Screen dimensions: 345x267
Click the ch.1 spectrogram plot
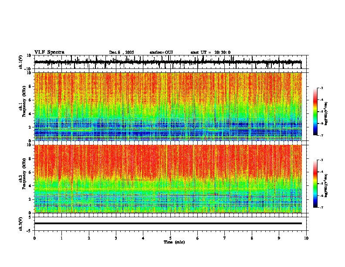tap(168, 106)
